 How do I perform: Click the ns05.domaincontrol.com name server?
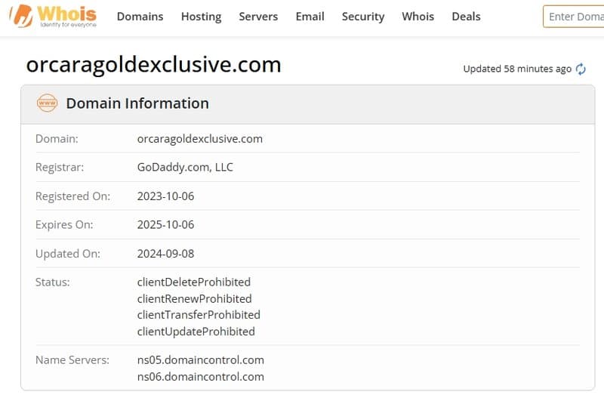point(200,359)
